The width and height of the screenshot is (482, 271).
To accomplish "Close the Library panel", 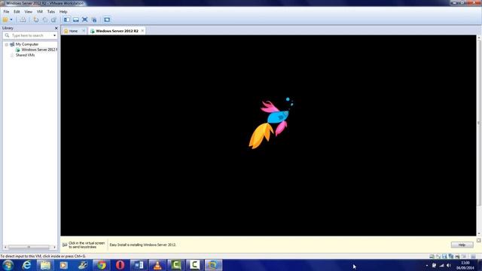I will point(56,28).
